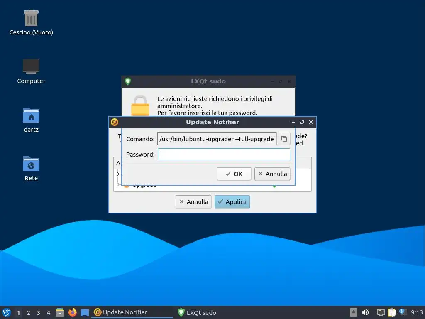Select the dartz home folder icon

tap(31, 120)
